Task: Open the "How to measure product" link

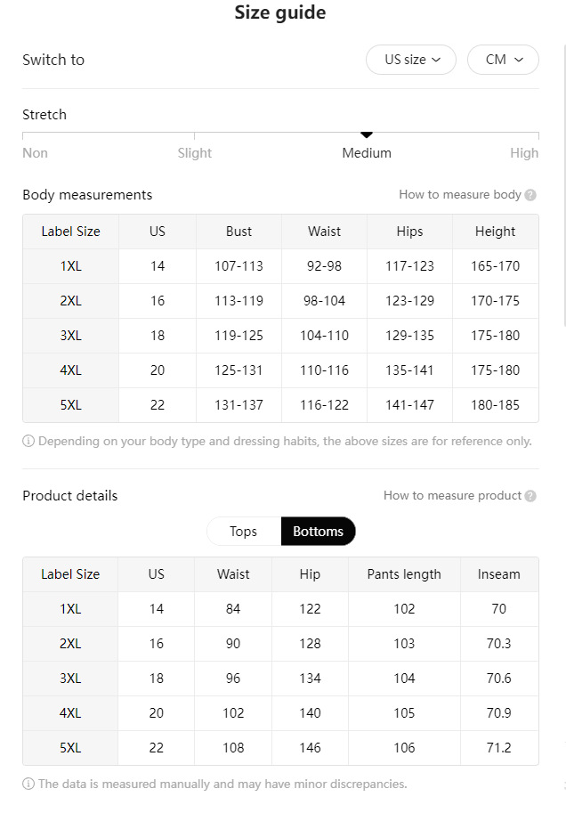Action: 452,496
